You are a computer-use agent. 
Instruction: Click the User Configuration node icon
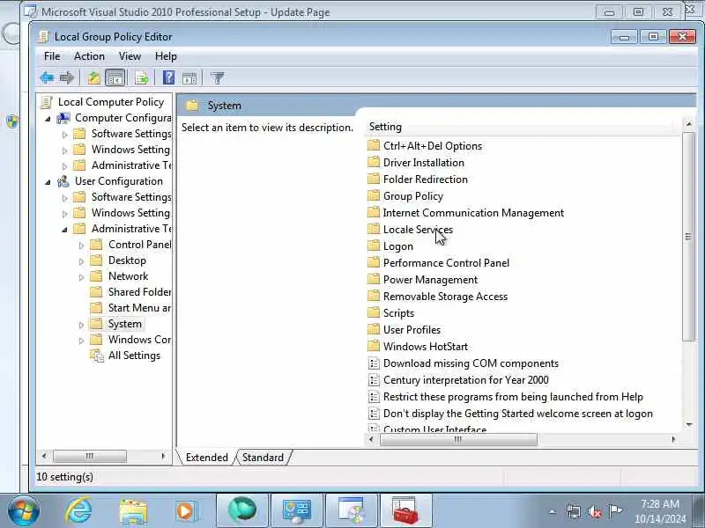63,181
